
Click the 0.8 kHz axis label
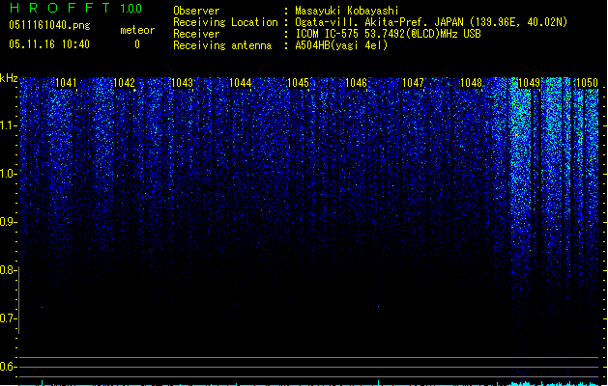tap(8, 270)
